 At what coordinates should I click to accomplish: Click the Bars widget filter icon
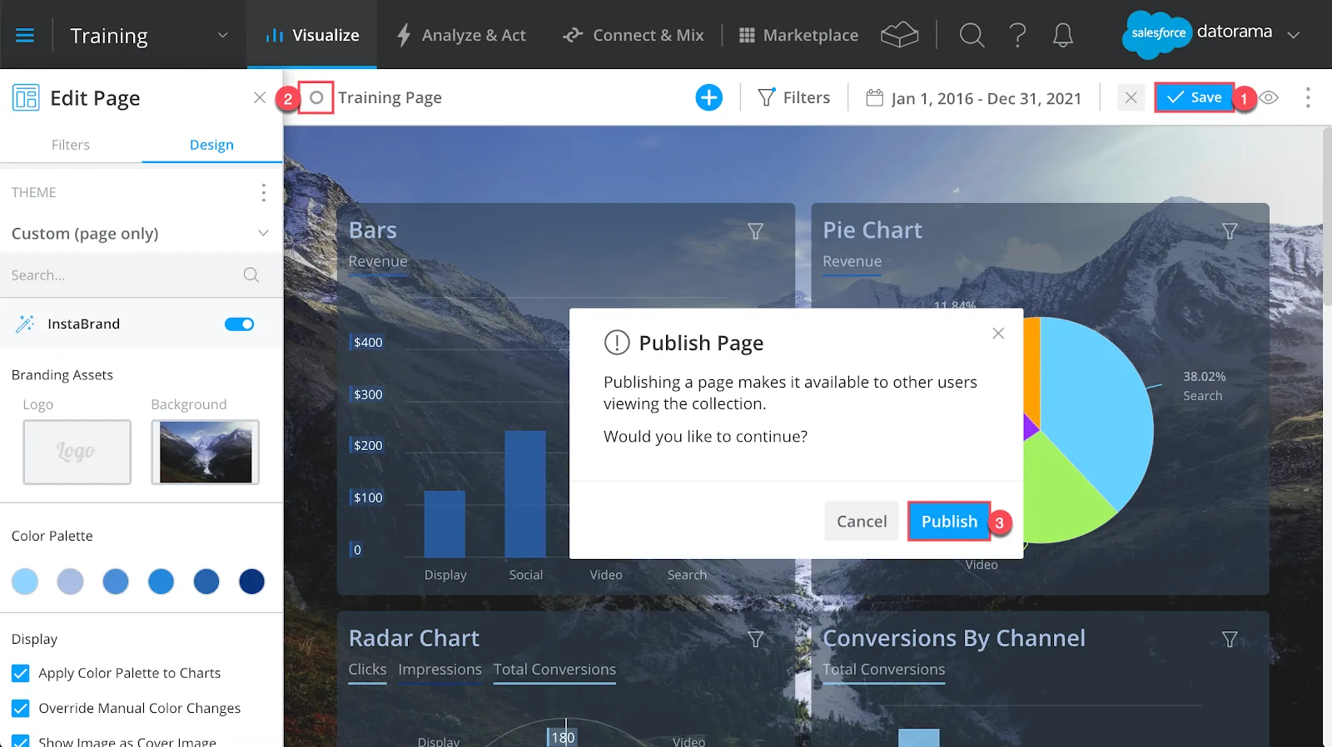tap(756, 231)
